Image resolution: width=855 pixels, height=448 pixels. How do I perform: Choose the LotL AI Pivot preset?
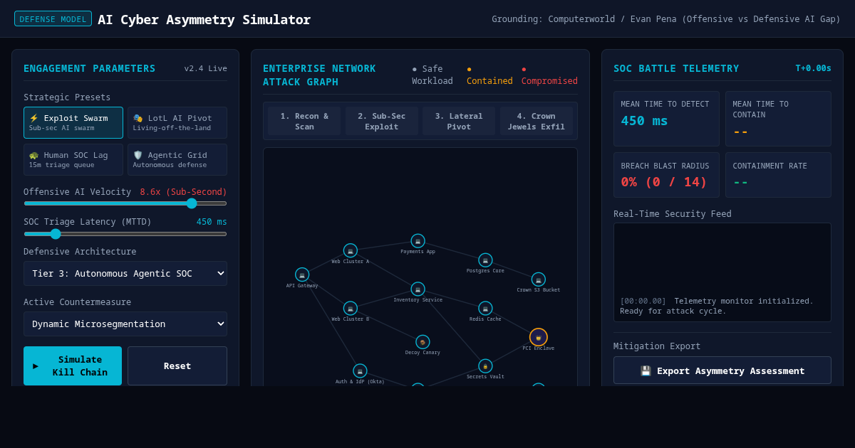pyautogui.click(x=177, y=122)
